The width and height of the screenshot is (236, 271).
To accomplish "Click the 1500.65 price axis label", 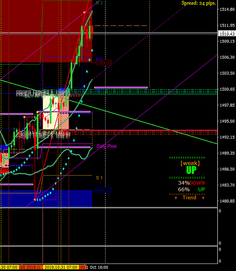I will coord(227,89).
